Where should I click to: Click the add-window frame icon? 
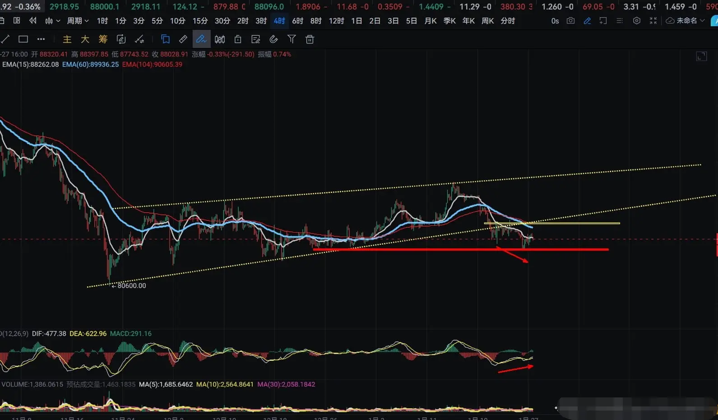[603, 21]
